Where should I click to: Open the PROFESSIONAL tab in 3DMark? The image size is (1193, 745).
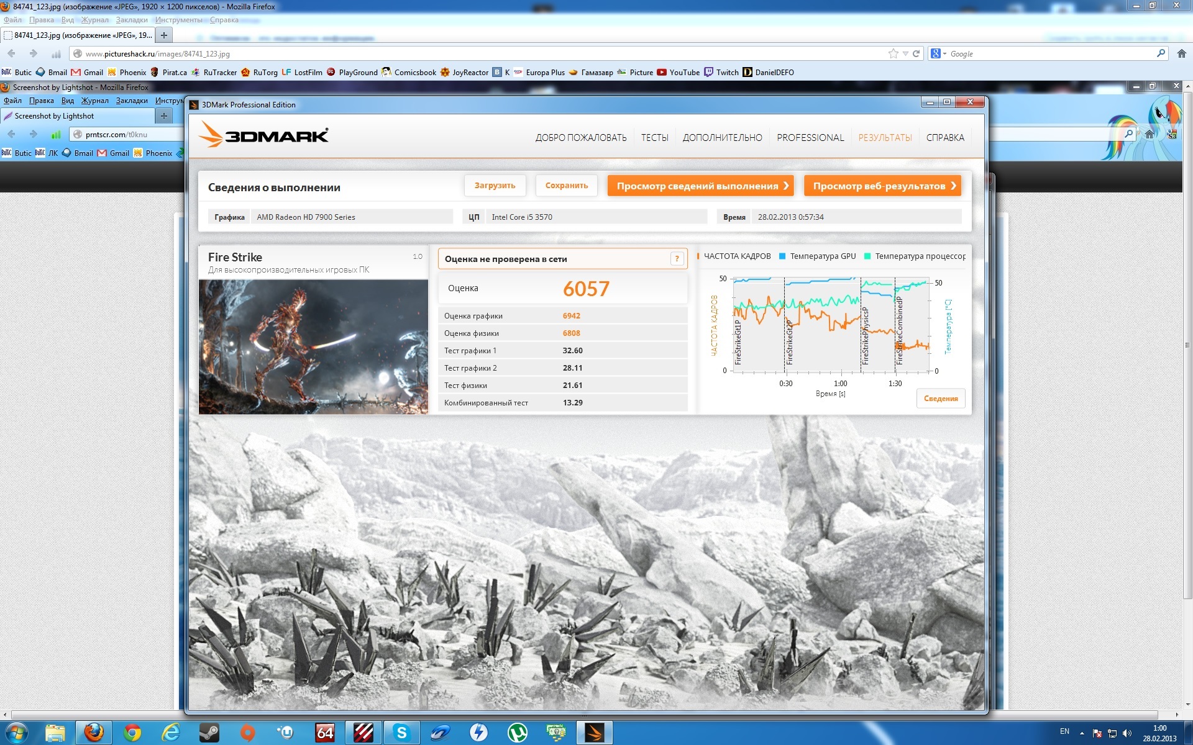tap(810, 138)
